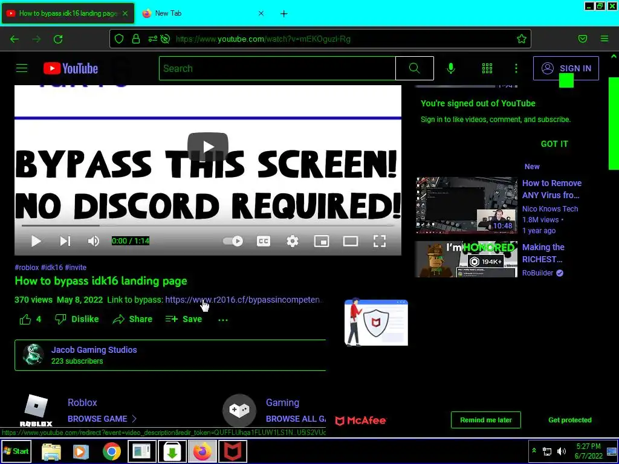This screenshot has height=464, width=619.
Task: Activate the miniplayer icon
Action: click(322, 241)
